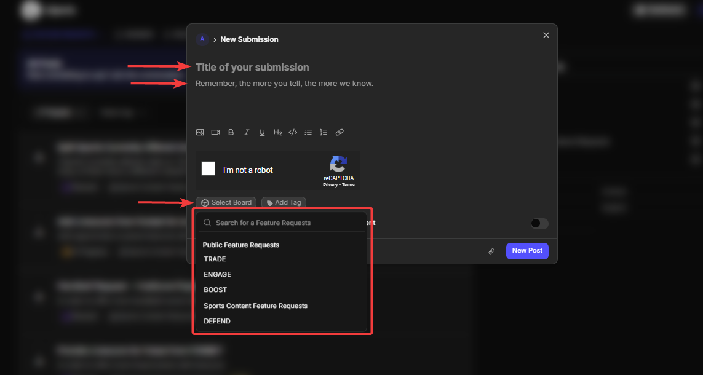Insert a code block
This screenshot has width=703, height=375.
pos(293,132)
